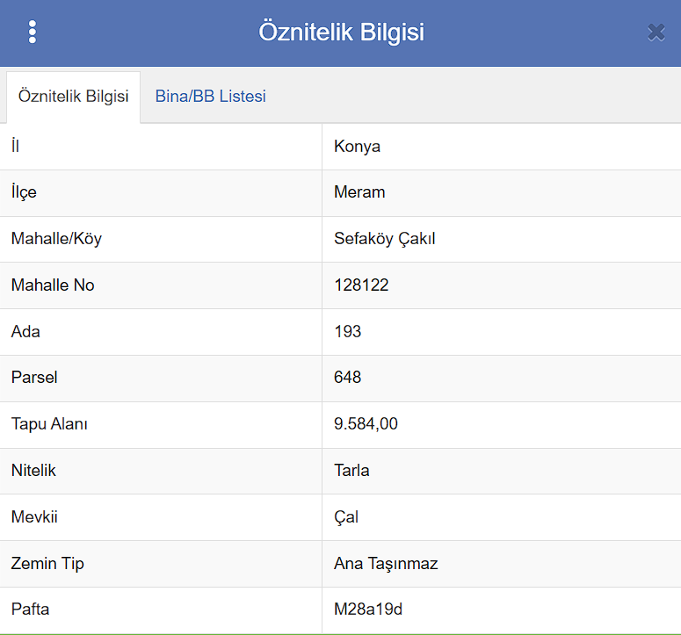Click the Nitelik value Tarla
This screenshot has width=681, height=635.
pos(351,471)
